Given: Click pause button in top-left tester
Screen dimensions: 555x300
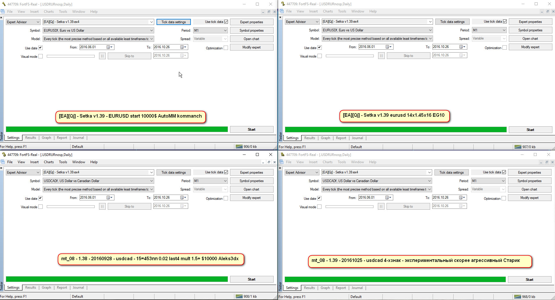Looking at the screenshot, I should tap(102, 56).
